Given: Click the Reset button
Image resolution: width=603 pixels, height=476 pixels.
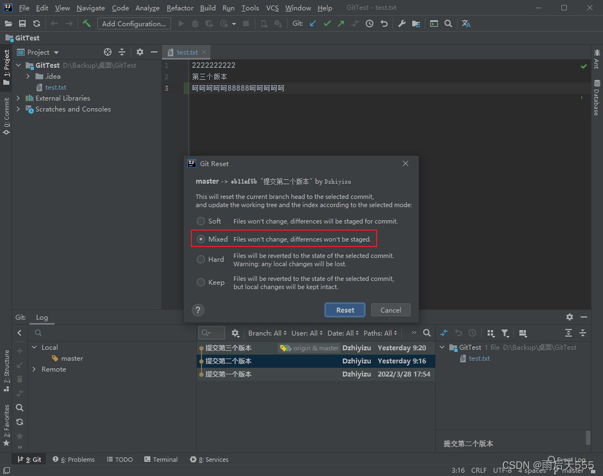Looking at the screenshot, I should point(345,310).
